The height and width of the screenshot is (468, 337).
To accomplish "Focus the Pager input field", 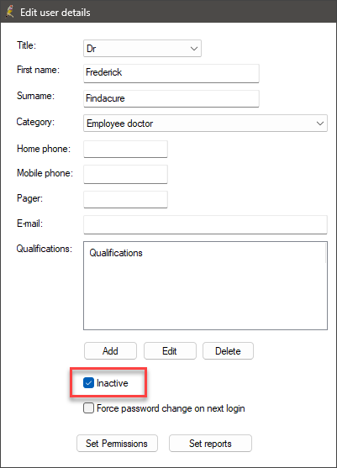I will [126, 200].
